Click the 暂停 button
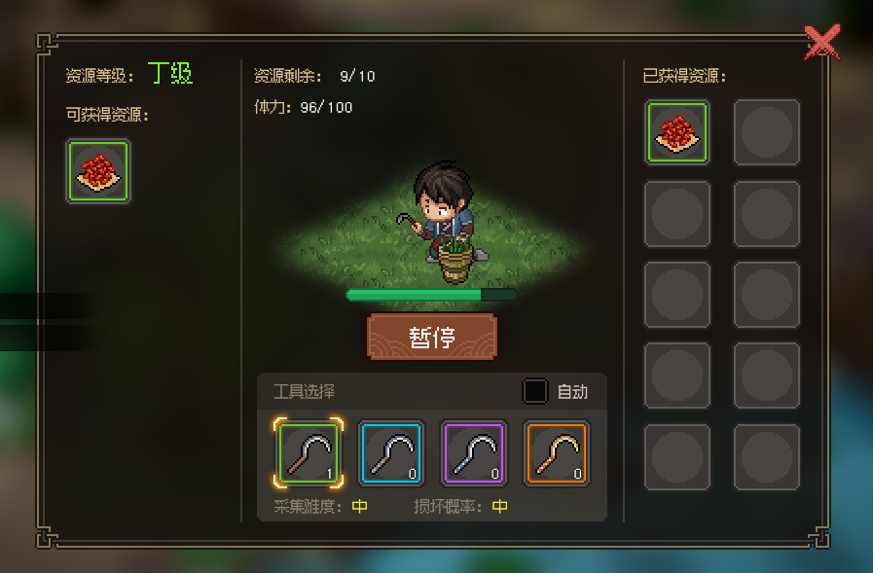873x573 pixels. point(432,337)
